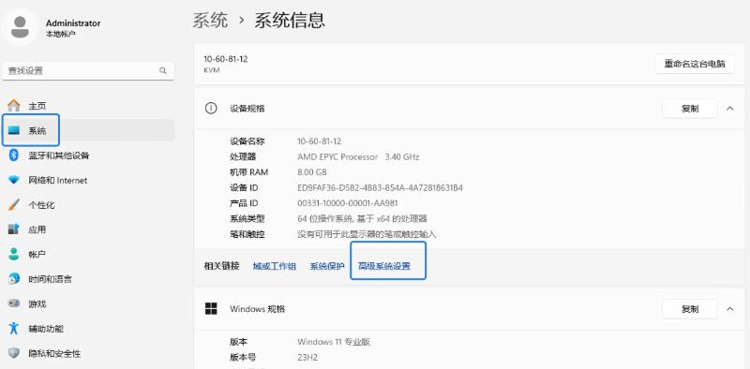Focus the 查找设置 search box
The width and height of the screenshot is (750, 369).
click(88, 71)
